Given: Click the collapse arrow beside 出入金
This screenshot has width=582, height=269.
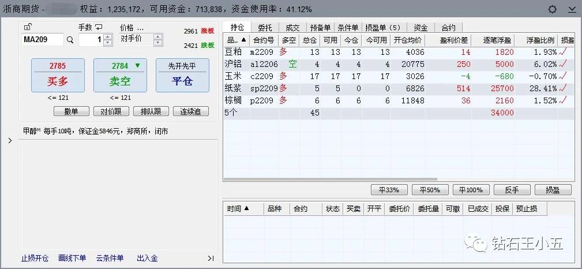Looking at the screenshot, I should pyautogui.click(x=211, y=258).
